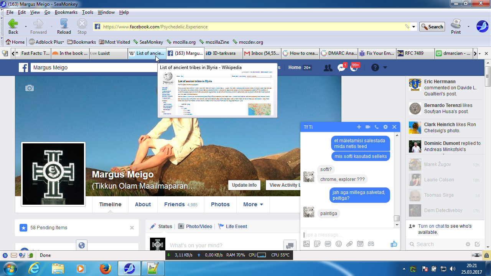
Task: Dismiss the 58 Pending Items box
Action: [x=132, y=228]
